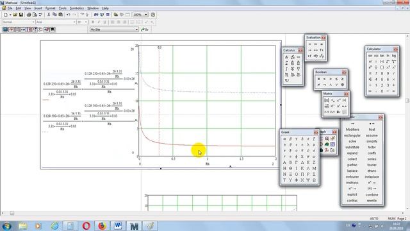Image resolution: width=410 pixels, height=231 pixels.
Task: Open Word from the Windows taskbar
Action: (x=118, y=225)
